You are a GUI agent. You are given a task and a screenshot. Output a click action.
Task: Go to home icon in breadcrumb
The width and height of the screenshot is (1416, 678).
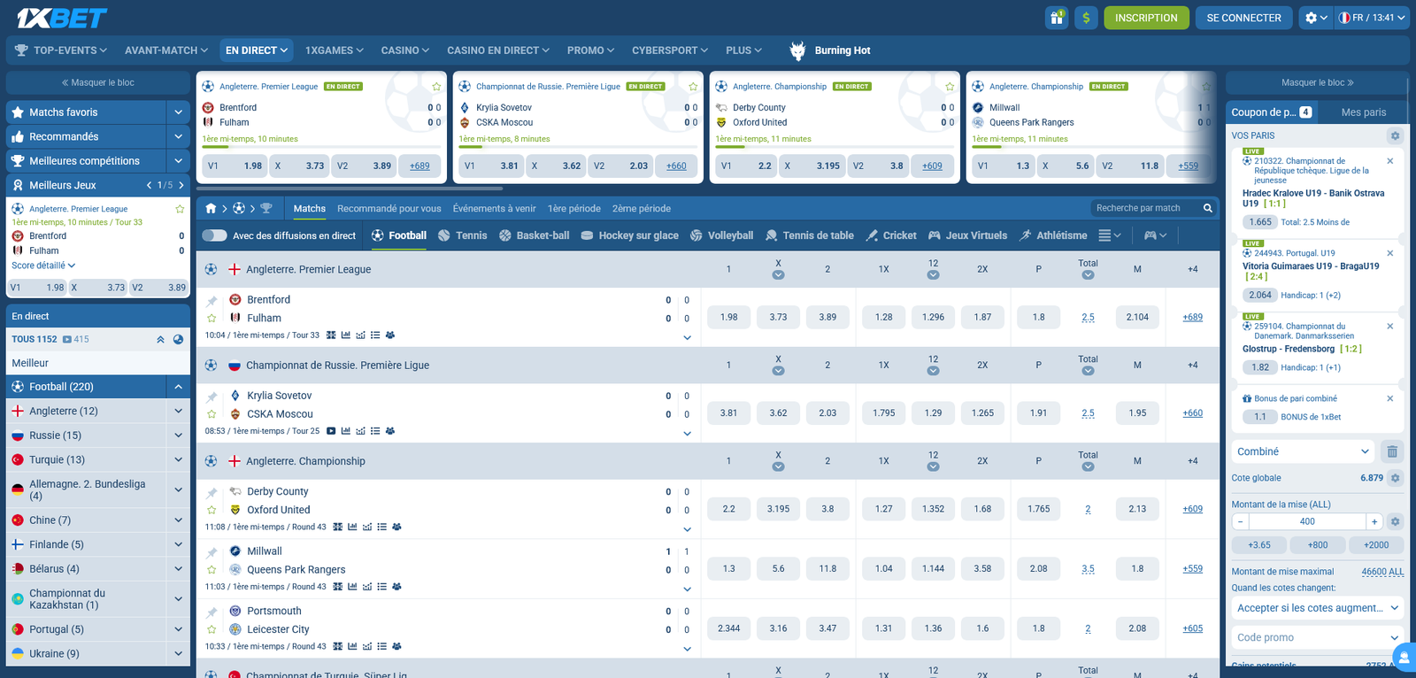point(211,209)
